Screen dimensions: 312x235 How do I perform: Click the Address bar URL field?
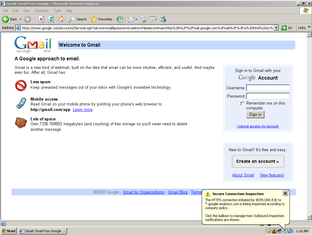[148, 28]
